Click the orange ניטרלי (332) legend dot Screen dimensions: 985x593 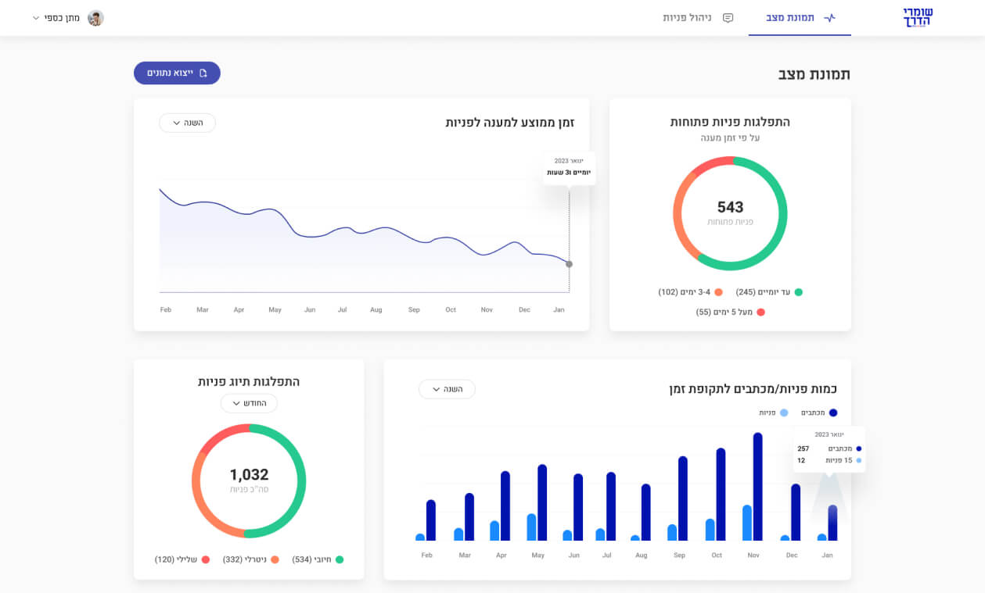point(275,559)
